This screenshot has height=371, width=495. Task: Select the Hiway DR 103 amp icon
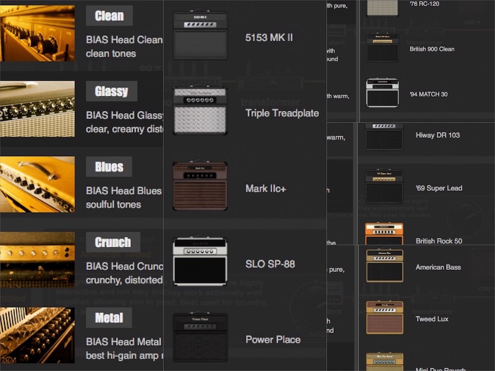pos(384,136)
